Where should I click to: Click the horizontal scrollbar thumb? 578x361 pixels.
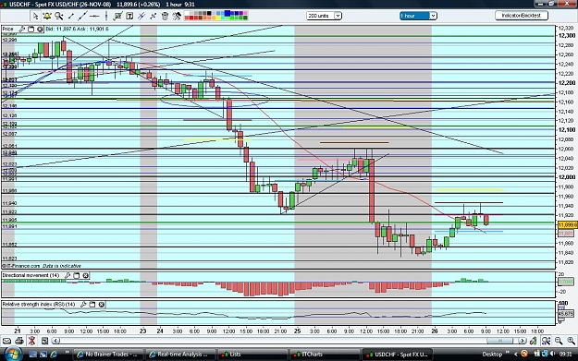click(x=499, y=341)
